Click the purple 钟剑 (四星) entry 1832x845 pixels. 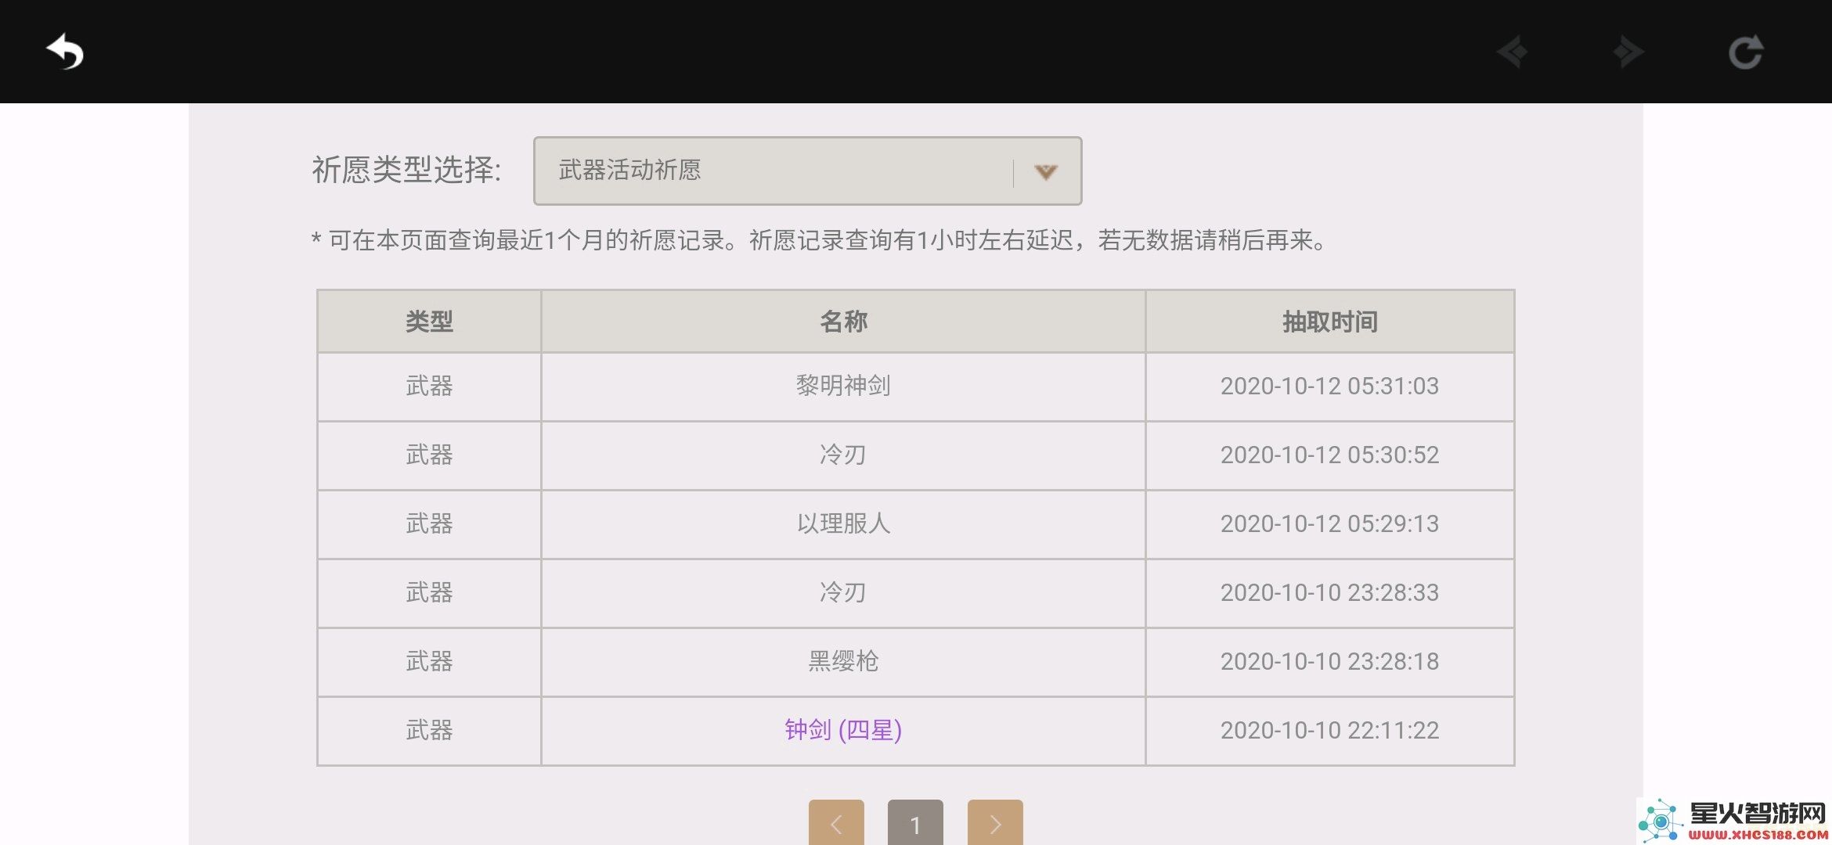pos(843,730)
